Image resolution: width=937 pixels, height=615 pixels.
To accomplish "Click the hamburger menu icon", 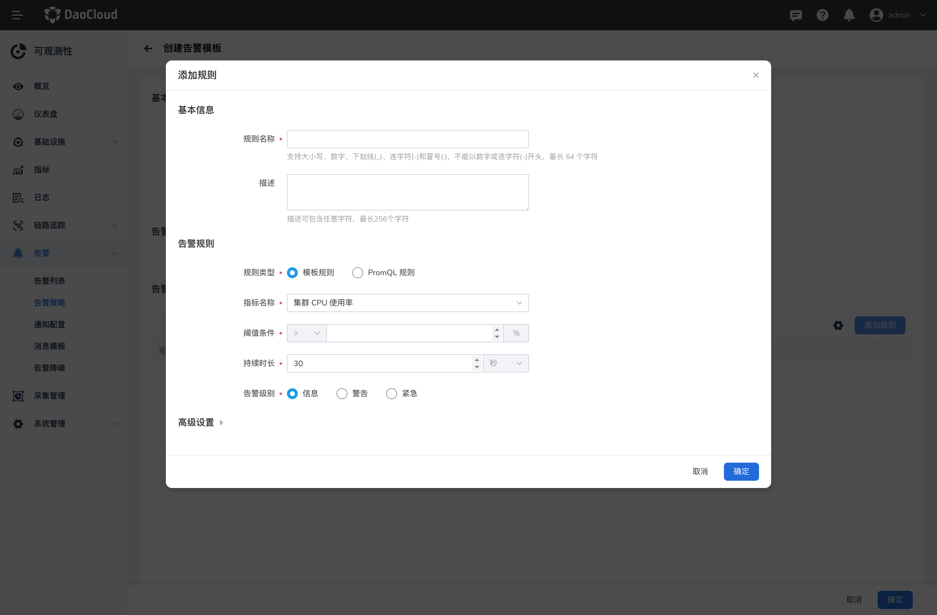I will click(17, 15).
